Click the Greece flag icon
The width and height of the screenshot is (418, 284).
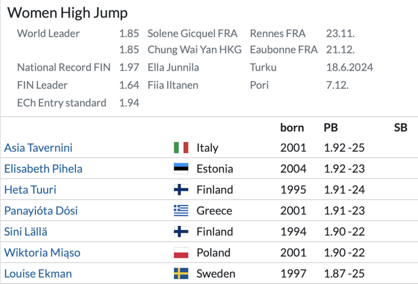(181, 211)
